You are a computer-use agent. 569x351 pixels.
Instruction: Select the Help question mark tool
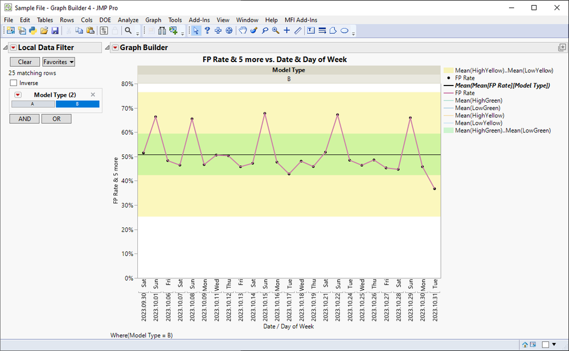[x=207, y=31]
